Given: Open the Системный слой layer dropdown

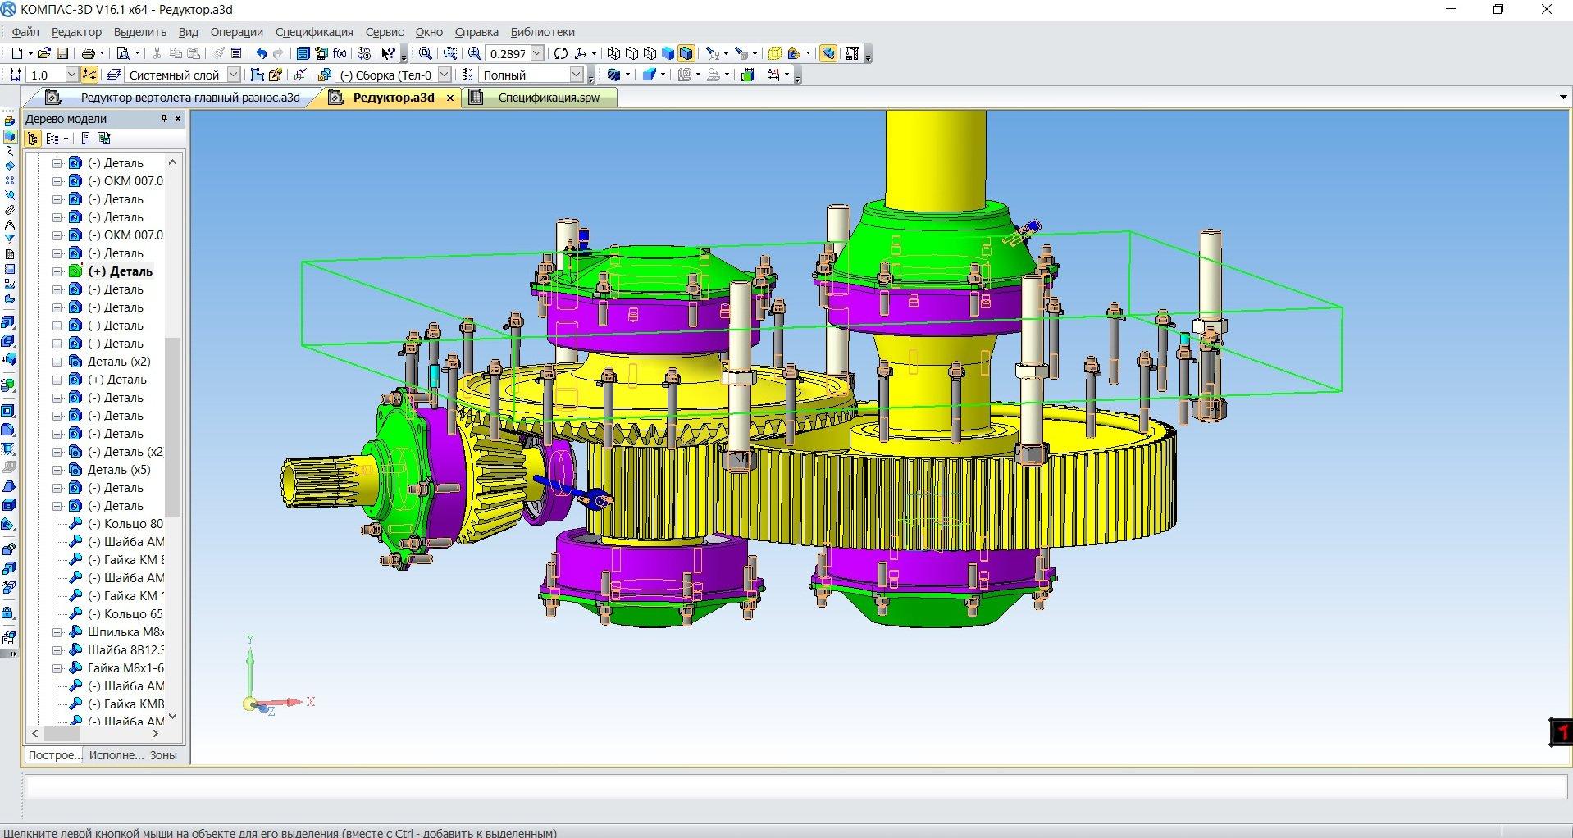Looking at the screenshot, I should tap(233, 75).
